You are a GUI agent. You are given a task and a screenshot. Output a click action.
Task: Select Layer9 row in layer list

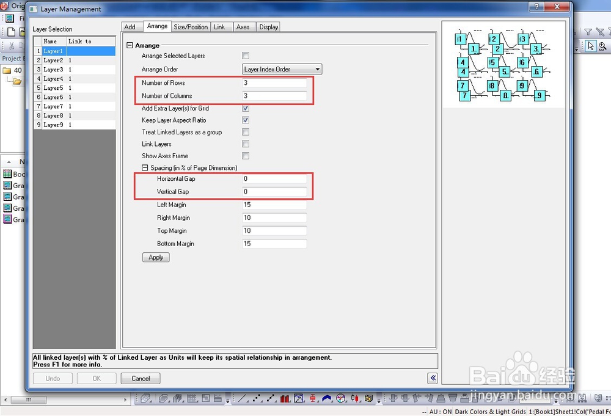click(x=75, y=125)
